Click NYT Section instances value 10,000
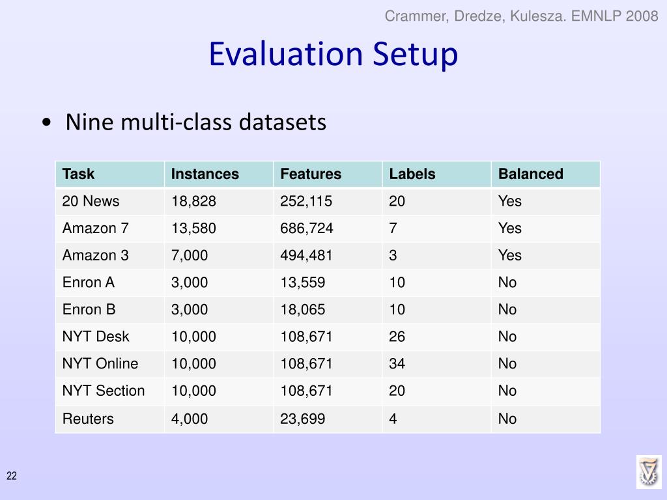 coord(193,391)
